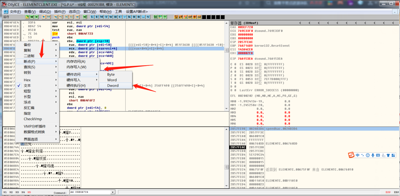Viewport: 400px width, 196px height.
Task: Toggle the checked 文本 menu entry
Action: tap(38, 85)
